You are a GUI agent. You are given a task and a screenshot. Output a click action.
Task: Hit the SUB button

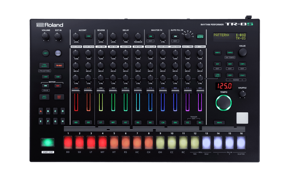click(x=58, y=77)
